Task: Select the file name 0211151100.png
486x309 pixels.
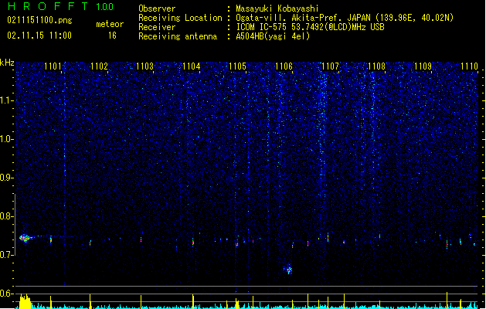Action: coord(39,20)
